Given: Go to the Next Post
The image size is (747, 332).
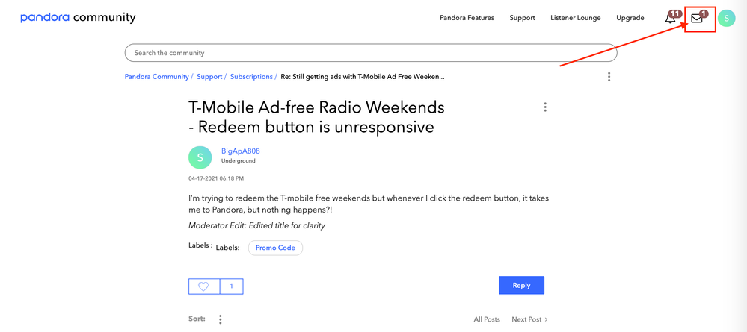Looking at the screenshot, I should (529, 319).
